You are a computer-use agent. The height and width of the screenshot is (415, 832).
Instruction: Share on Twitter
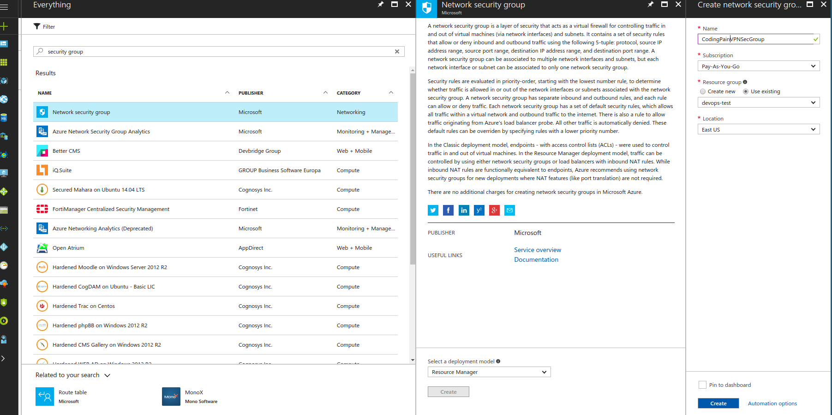433,211
